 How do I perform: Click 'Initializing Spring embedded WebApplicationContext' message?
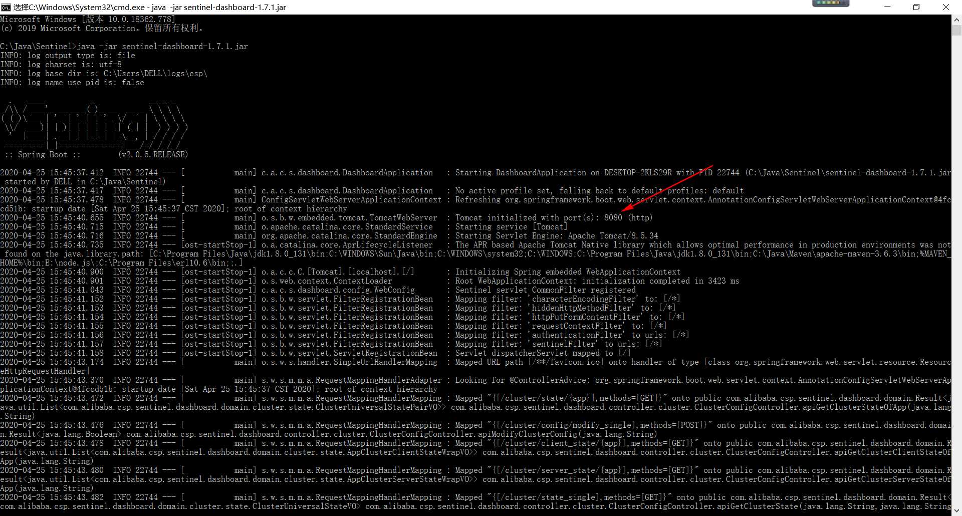pos(568,272)
